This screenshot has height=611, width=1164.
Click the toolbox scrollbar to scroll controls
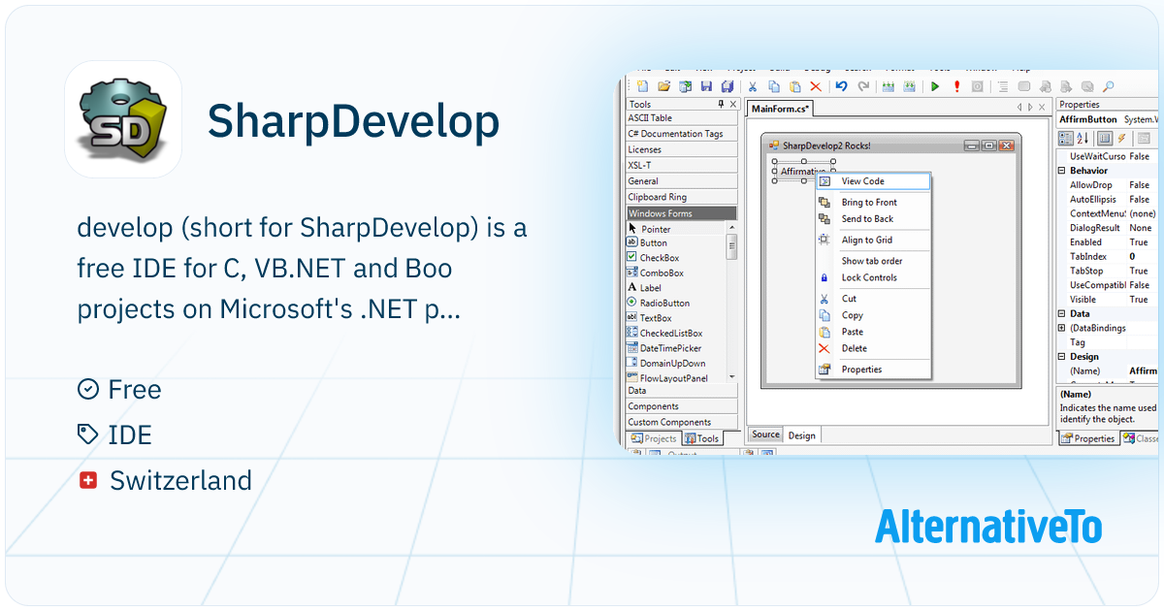pyautogui.click(x=730, y=246)
